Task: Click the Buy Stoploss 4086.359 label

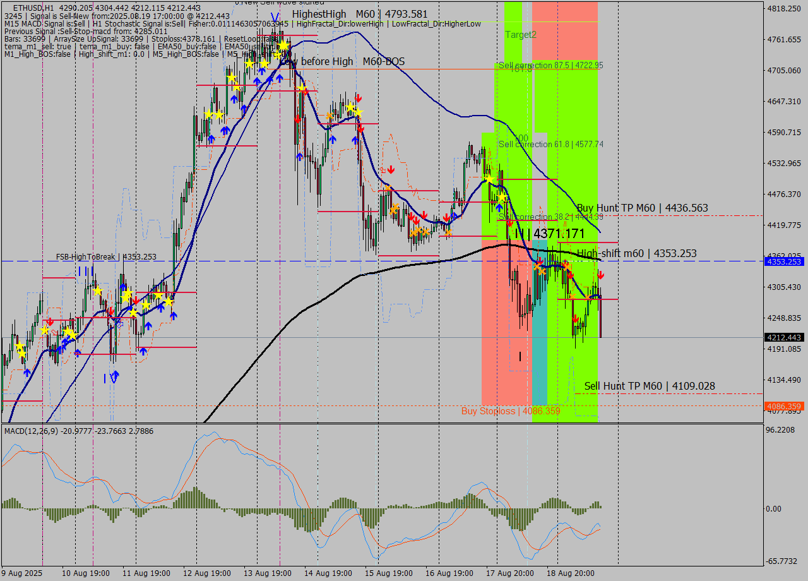Action: (510, 411)
